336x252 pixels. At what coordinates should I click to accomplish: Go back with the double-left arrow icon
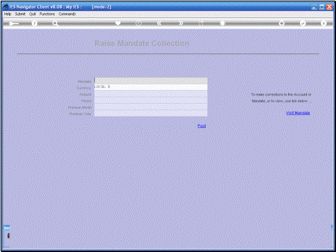[159, 23]
